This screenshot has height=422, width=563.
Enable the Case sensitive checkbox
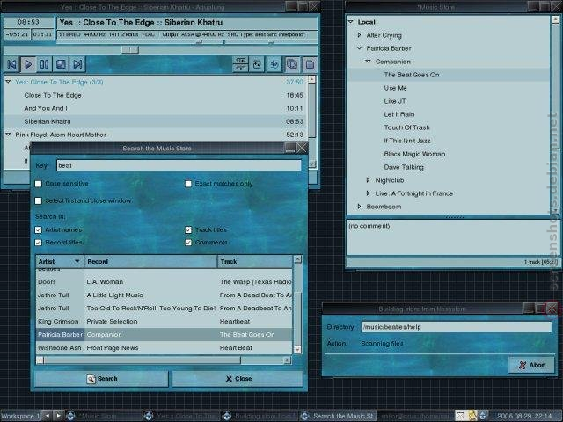(x=39, y=184)
